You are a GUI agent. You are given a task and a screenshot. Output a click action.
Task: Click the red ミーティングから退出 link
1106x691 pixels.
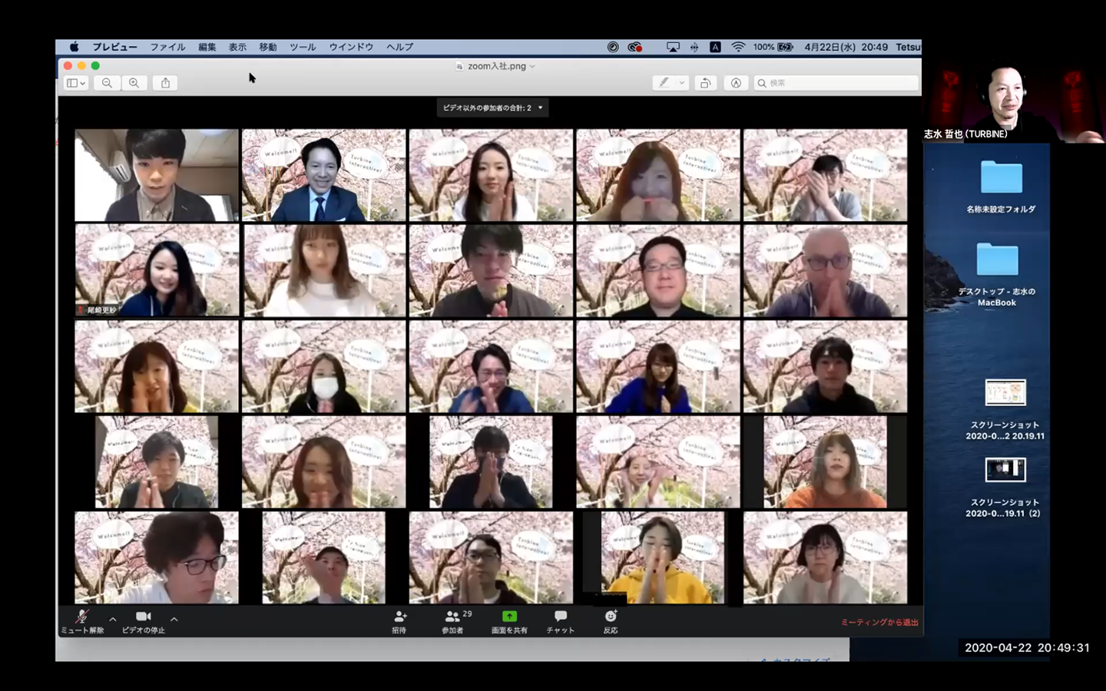(879, 623)
